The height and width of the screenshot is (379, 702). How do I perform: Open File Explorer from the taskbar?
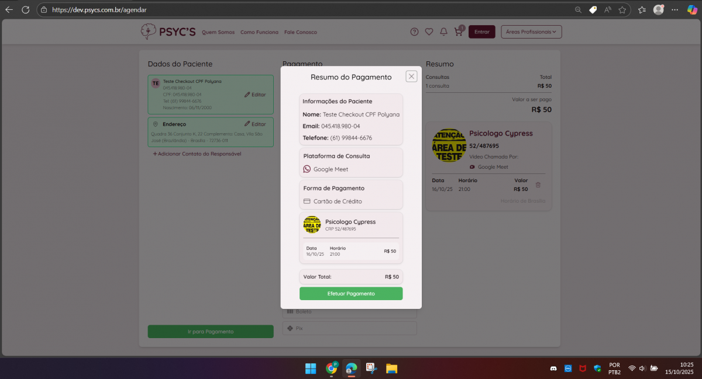[391, 368]
